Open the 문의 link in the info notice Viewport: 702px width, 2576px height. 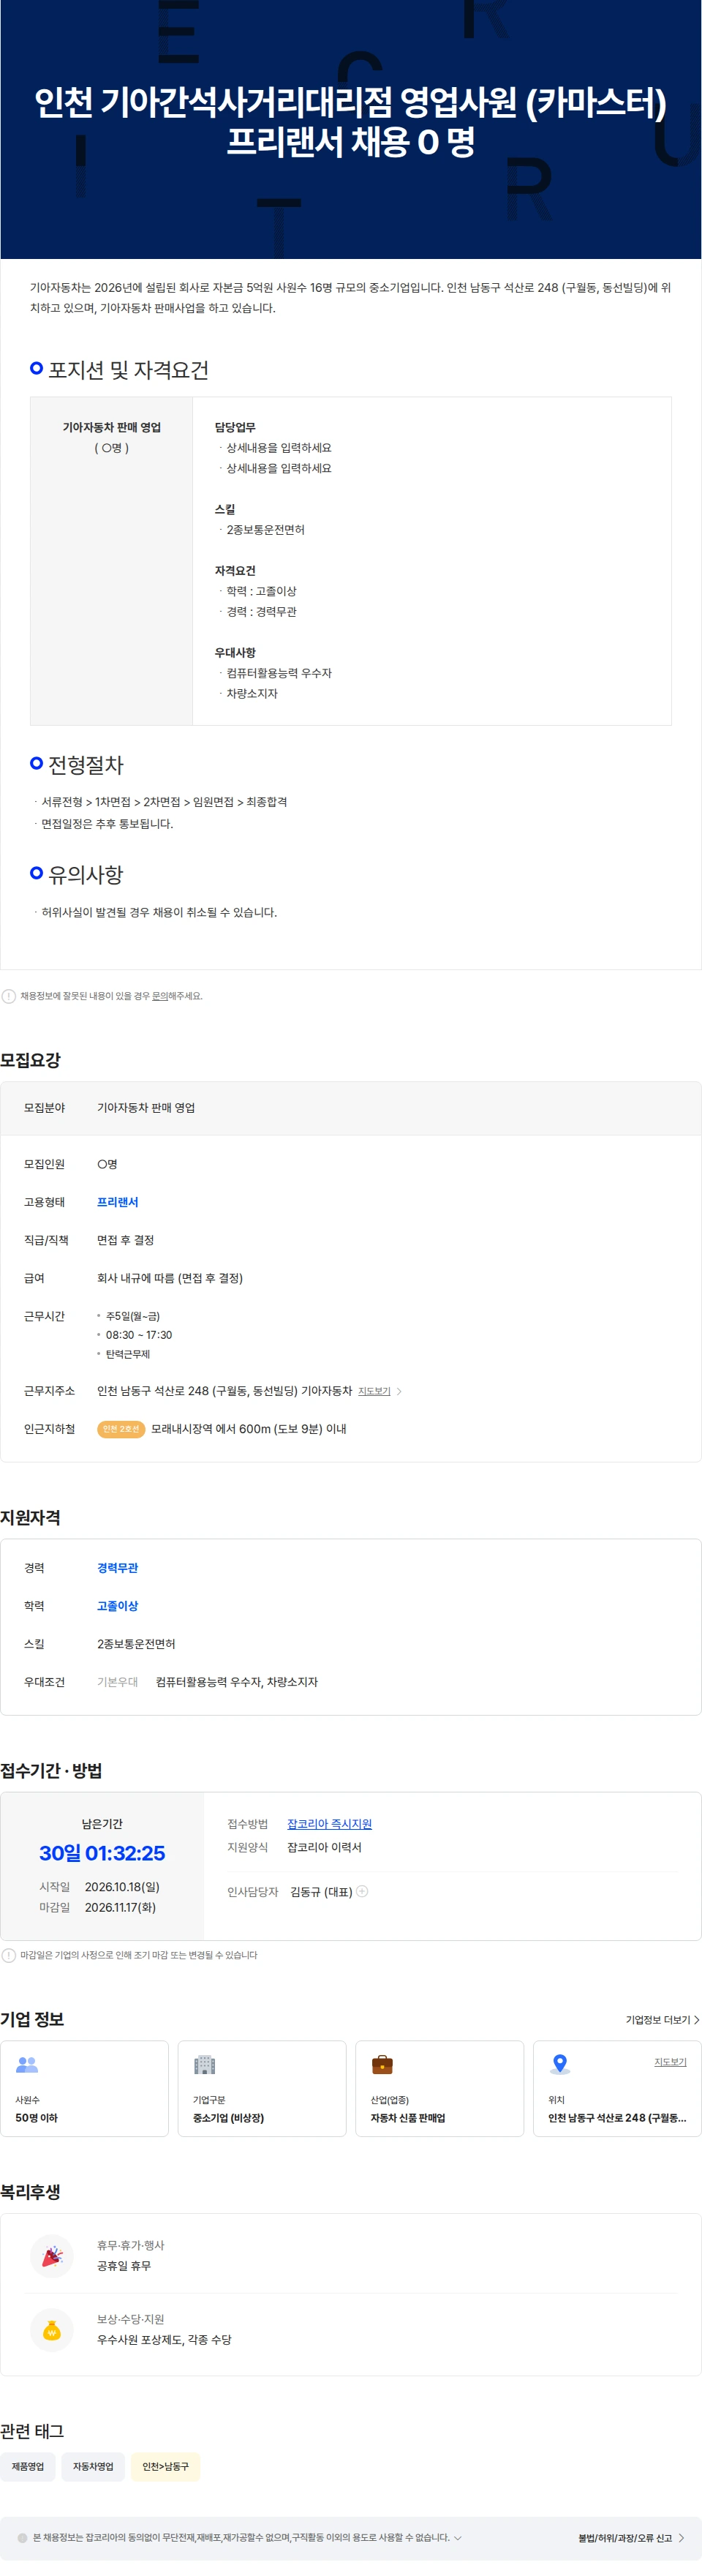[159, 996]
